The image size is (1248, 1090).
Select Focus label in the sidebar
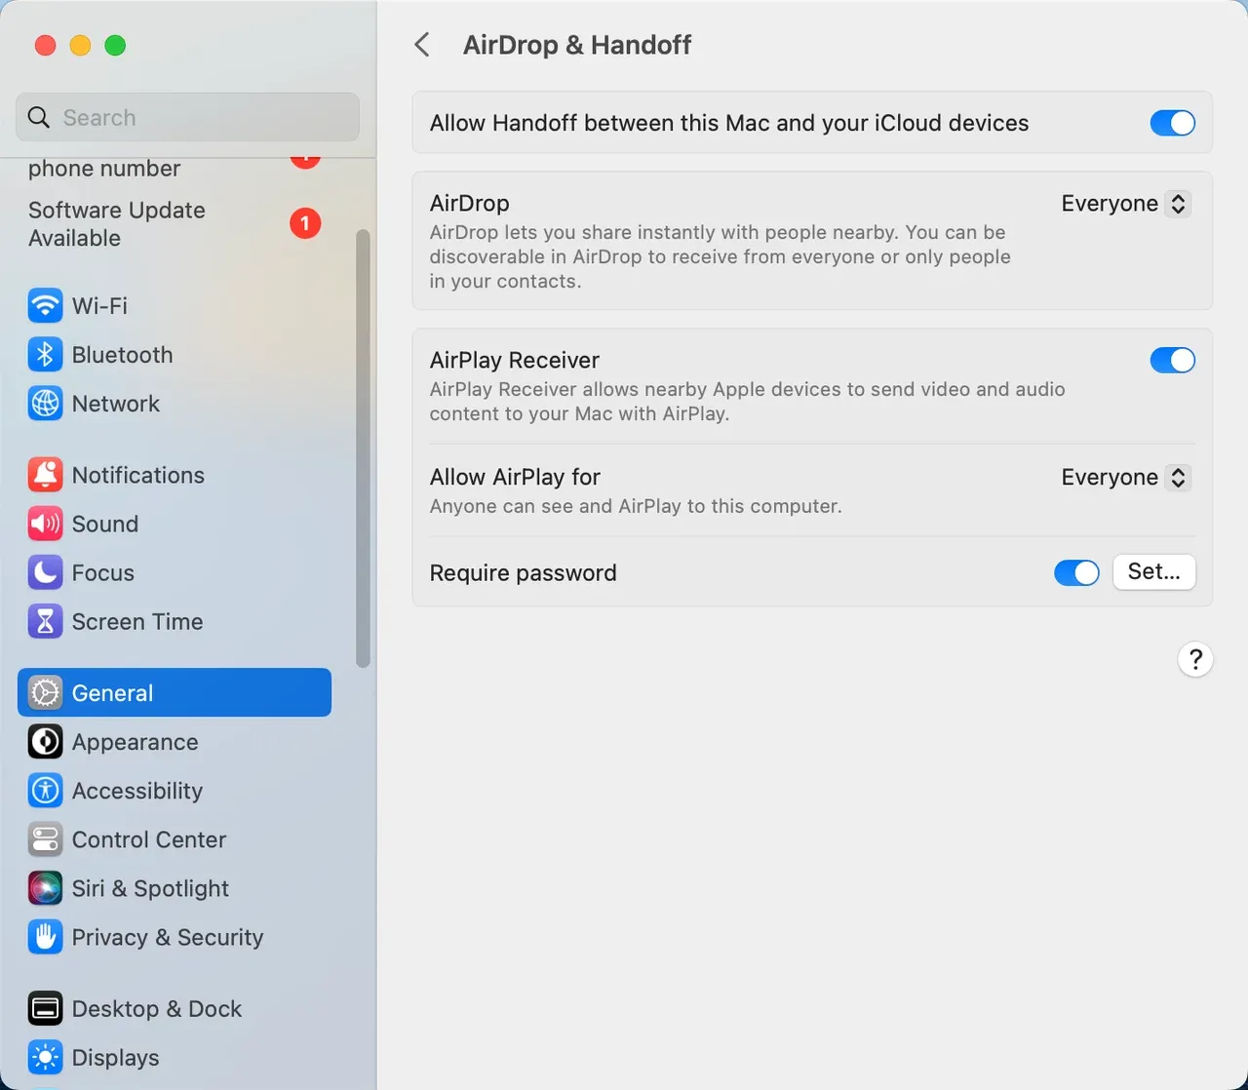point(103,572)
